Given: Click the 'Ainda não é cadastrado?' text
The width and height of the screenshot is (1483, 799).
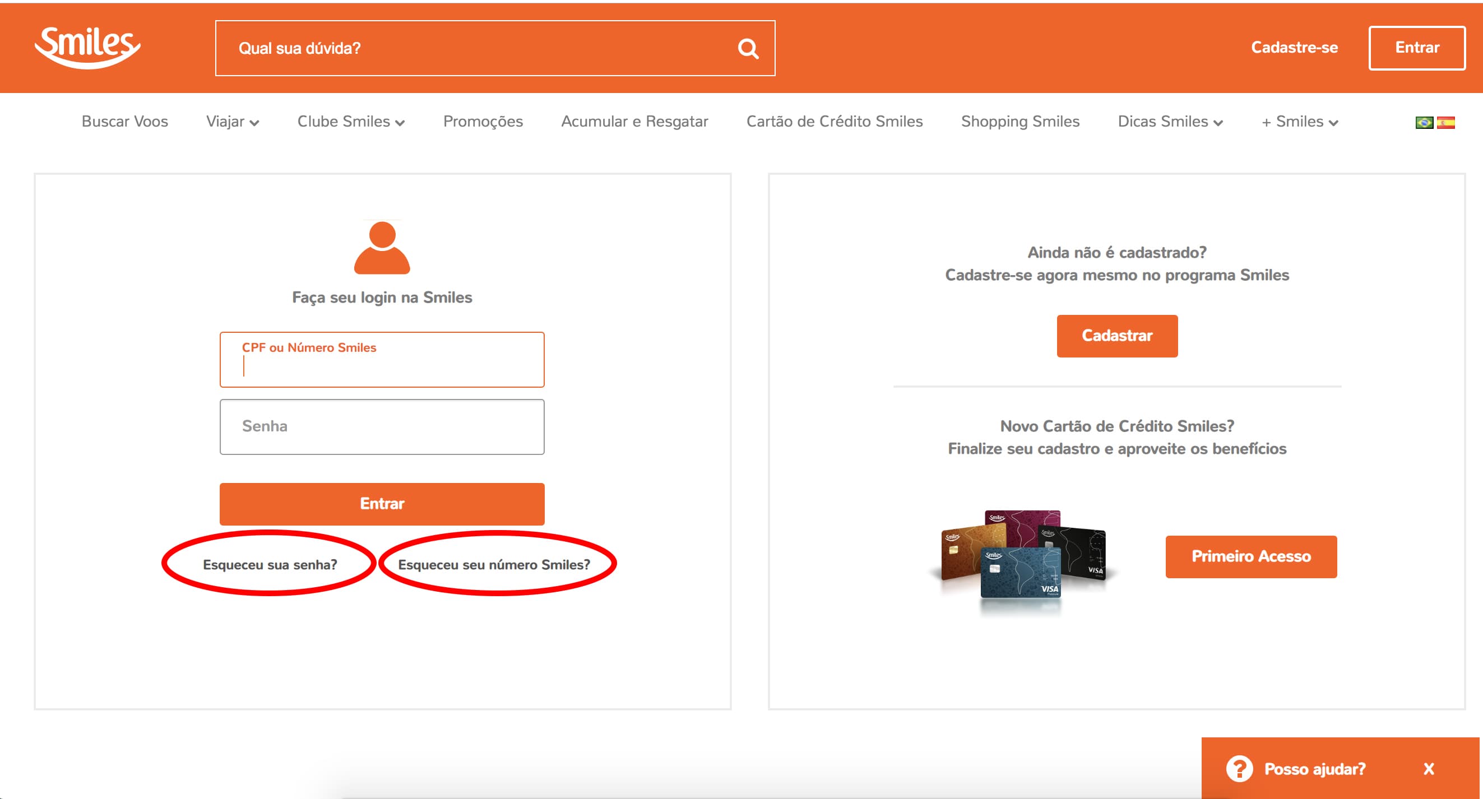Looking at the screenshot, I should pyautogui.click(x=1117, y=253).
